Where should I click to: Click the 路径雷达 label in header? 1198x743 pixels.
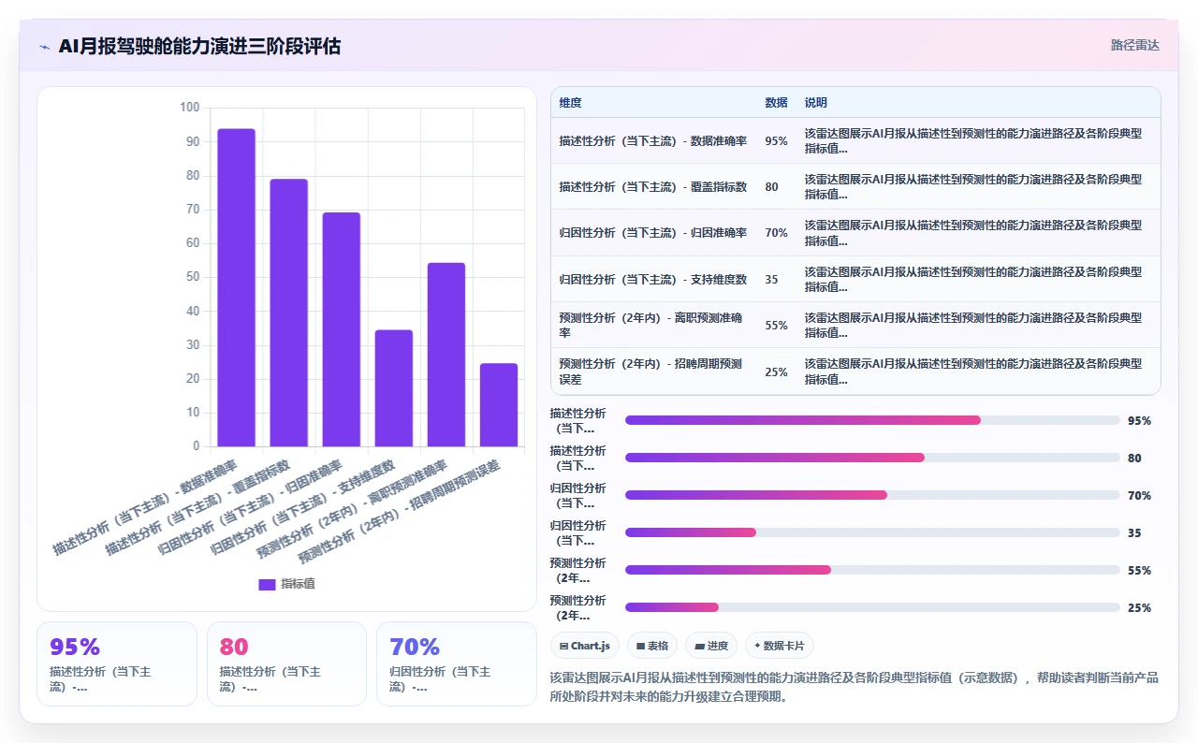click(x=1134, y=45)
